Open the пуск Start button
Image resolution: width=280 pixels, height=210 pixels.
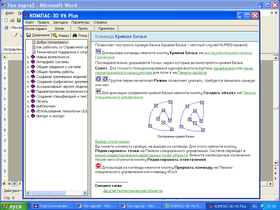[x=14, y=206]
